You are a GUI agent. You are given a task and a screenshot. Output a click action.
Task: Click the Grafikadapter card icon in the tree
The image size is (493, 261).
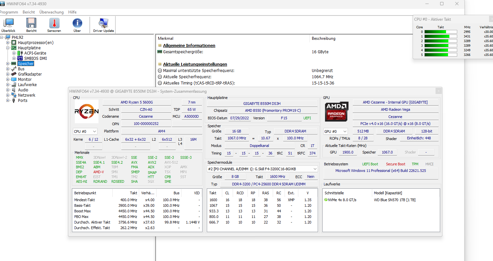tap(14, 74)
